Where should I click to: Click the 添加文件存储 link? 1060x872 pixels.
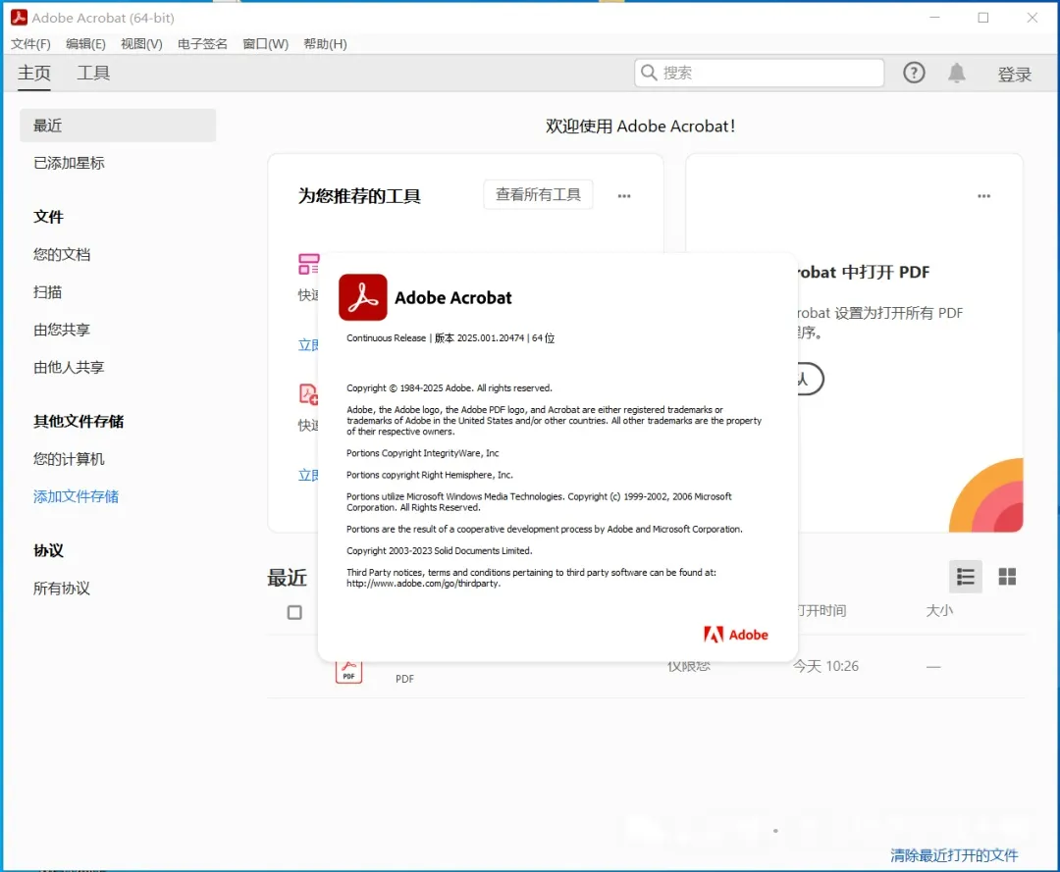point(76,496)
